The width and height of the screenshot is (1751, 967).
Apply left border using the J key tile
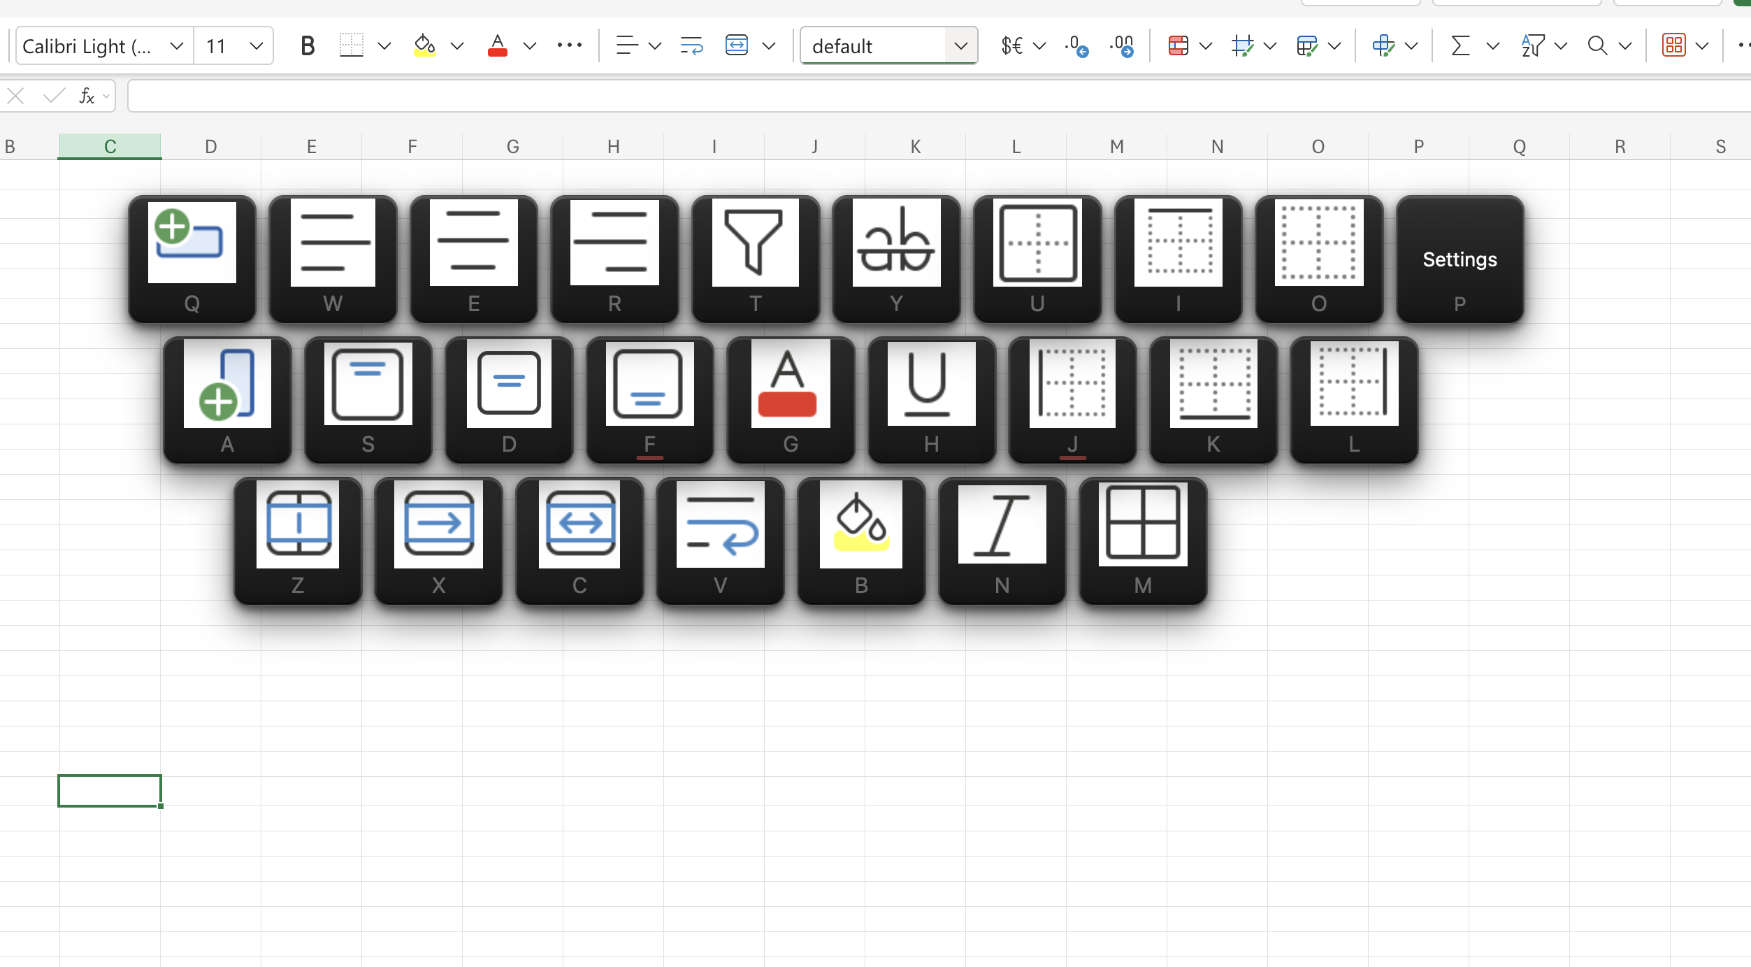[1072, 400]
